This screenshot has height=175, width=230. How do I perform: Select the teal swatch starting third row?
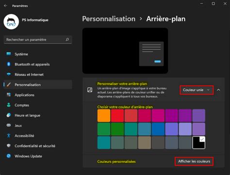click(x=104, y=143)
